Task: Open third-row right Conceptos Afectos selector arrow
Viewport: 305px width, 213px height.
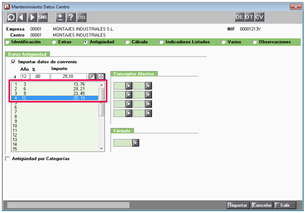Action: (148, 104)
